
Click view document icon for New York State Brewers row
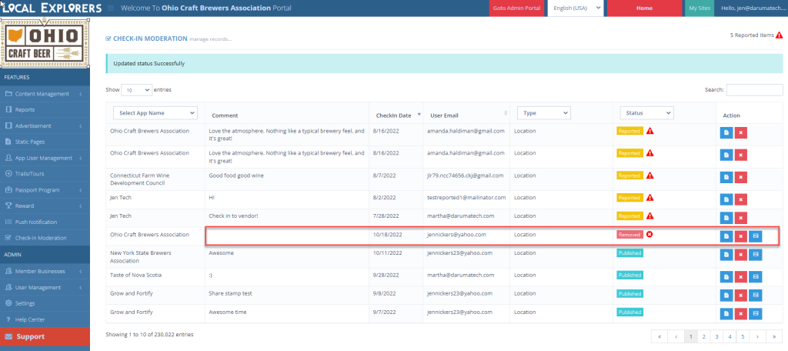[726, 255]
